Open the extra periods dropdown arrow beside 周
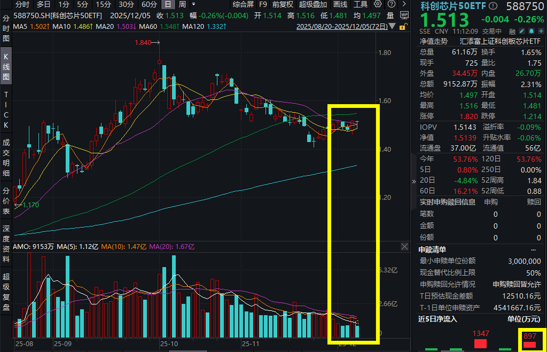Image resolution: width=547 pixels, height=352 pixels. coord(193,4)
